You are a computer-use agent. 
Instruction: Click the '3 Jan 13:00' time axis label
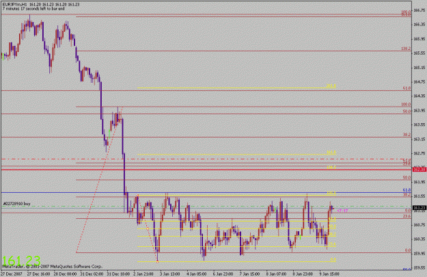point(170,274)
